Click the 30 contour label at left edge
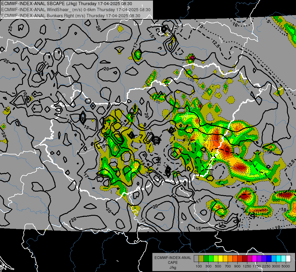Screen dimensions: 296x272 click(x=4, y=134)
